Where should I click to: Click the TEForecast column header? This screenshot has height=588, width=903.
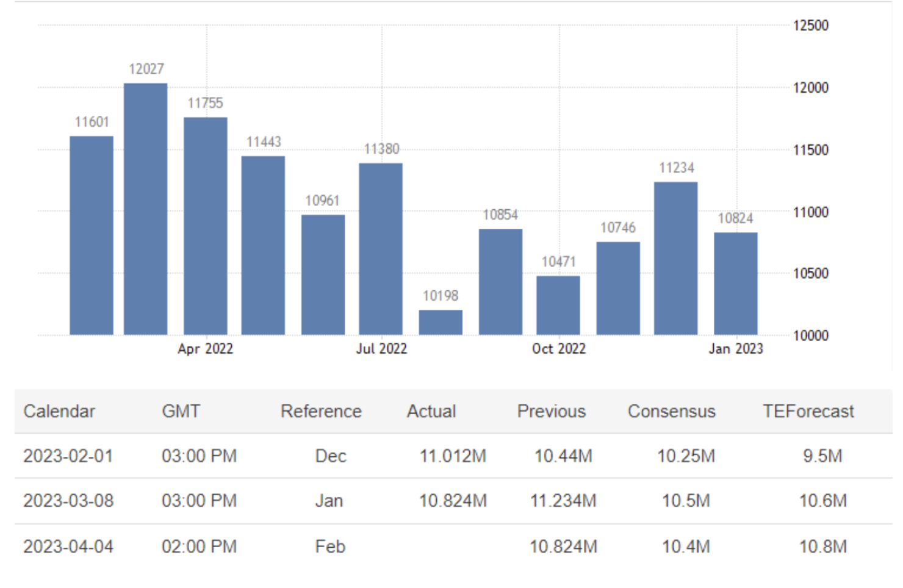click(808, 411)
